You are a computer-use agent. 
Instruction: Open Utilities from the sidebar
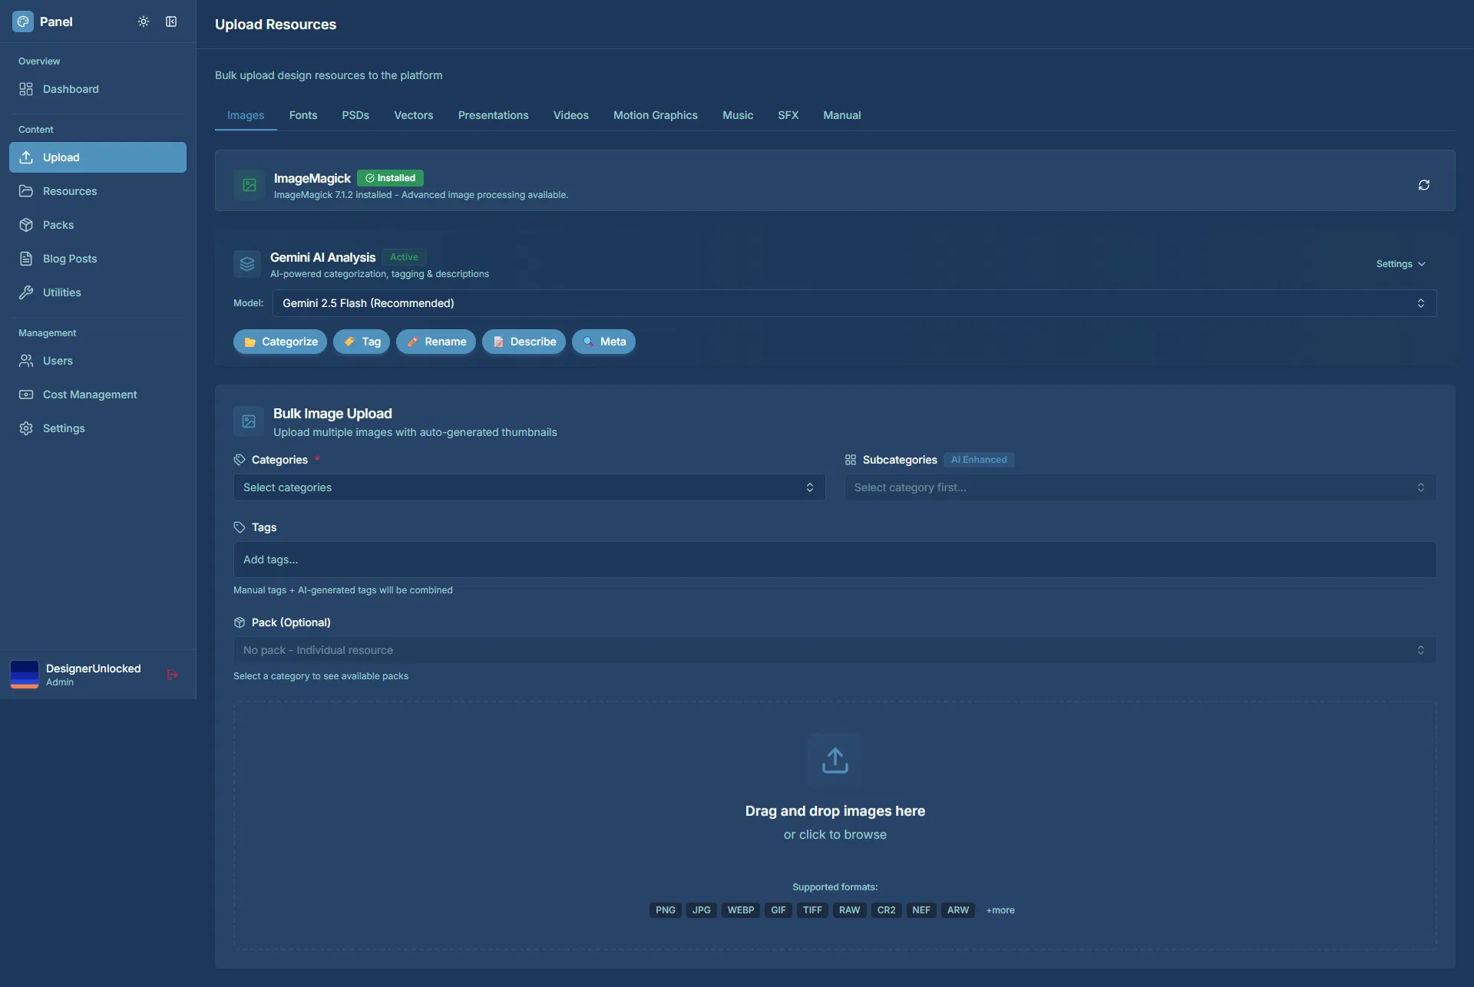61,292
